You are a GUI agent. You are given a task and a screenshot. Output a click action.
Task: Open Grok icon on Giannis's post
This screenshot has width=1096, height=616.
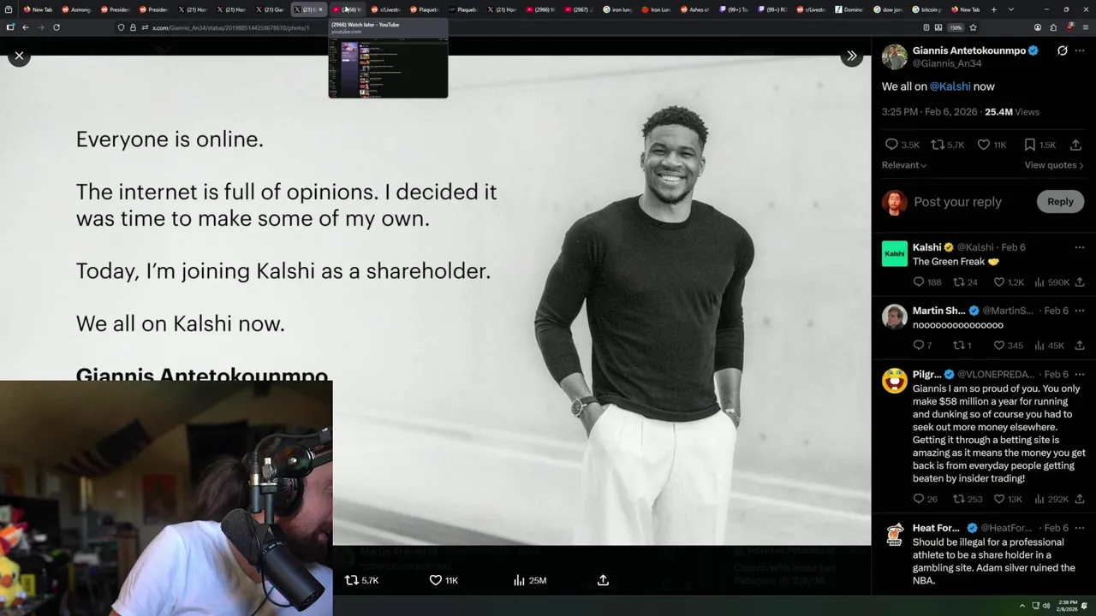point(1062,51)
